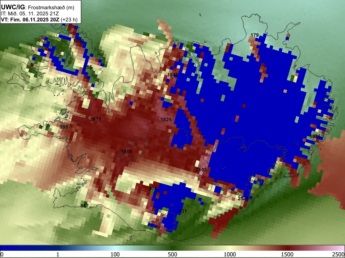Click the title 'UWC/IG: Frostmarkshæð (m)'

click(x=38, y=7)
